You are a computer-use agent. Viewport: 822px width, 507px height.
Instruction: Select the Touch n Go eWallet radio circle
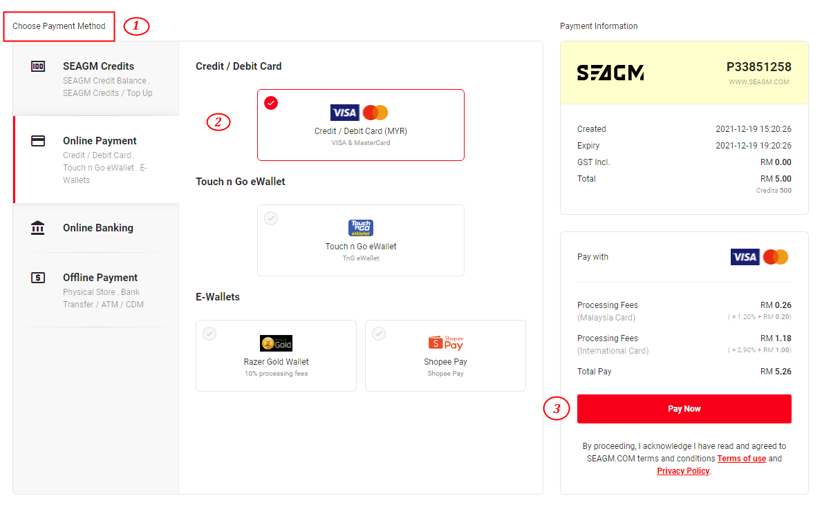271,218
